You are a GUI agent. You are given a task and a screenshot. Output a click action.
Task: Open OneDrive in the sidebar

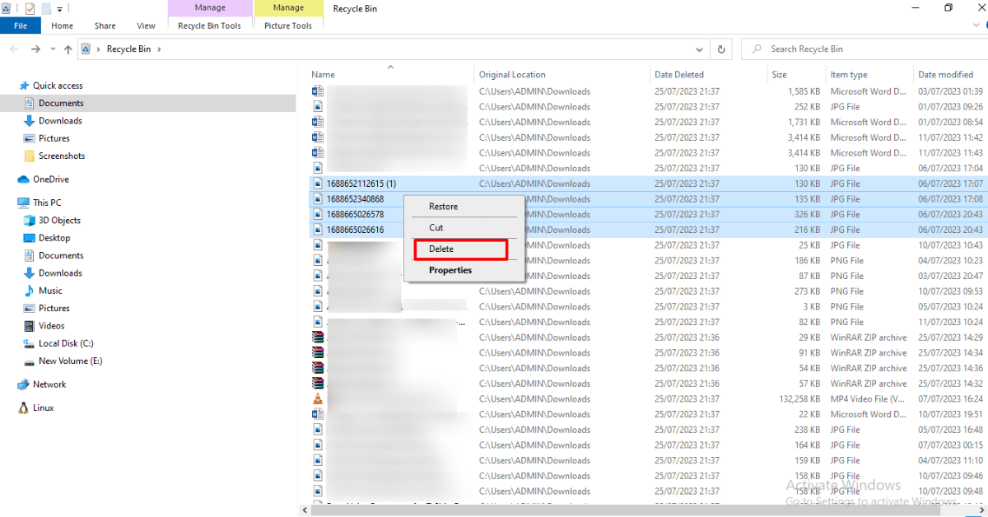(x=50, y=179)
